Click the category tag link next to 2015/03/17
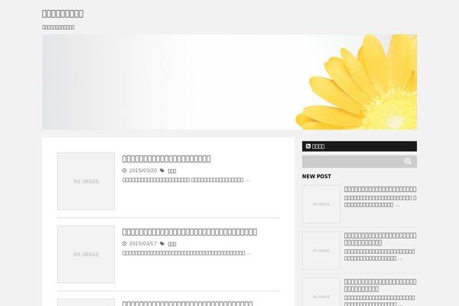This screenshot has height=306, width=459. (x=172, y=244)
